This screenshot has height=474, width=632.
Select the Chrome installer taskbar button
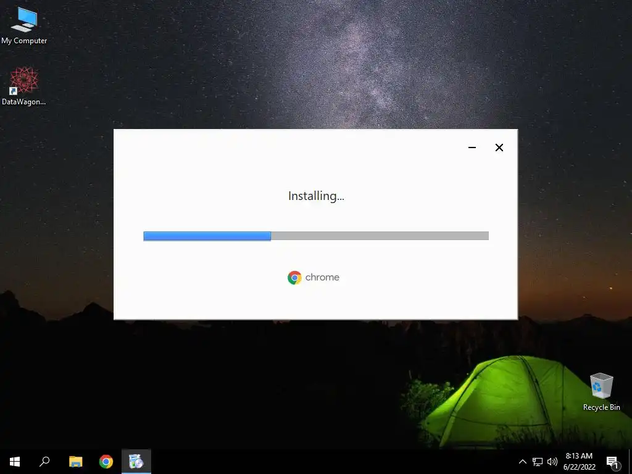point(136,462)
